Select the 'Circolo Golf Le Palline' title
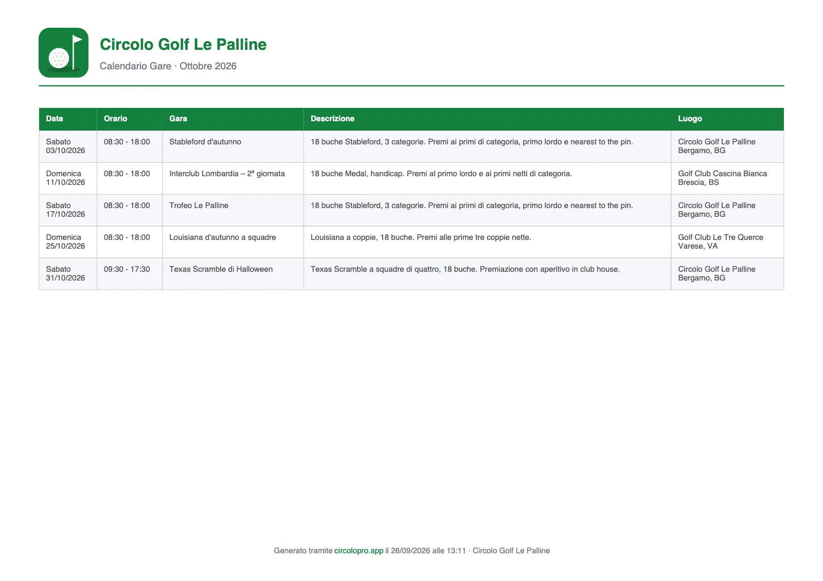 pos(183,44)
